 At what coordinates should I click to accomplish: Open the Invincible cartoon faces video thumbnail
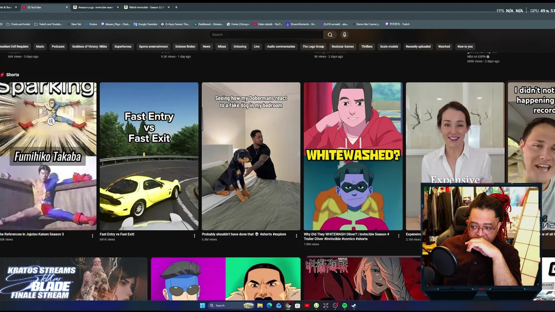[x=225, y=279]
